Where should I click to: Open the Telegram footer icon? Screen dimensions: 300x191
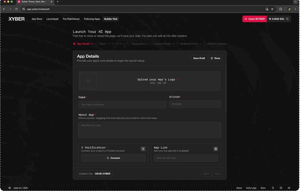[x=289, y=188]
